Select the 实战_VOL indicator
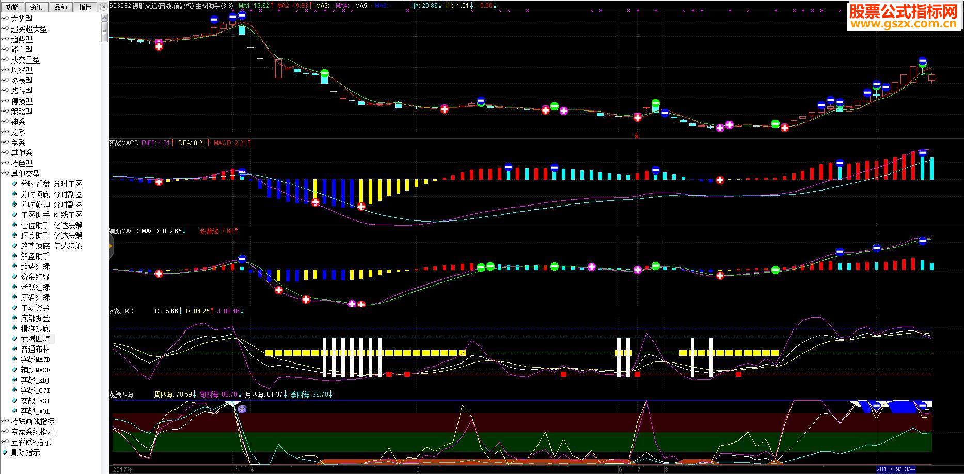 click(x=35, y=411)
